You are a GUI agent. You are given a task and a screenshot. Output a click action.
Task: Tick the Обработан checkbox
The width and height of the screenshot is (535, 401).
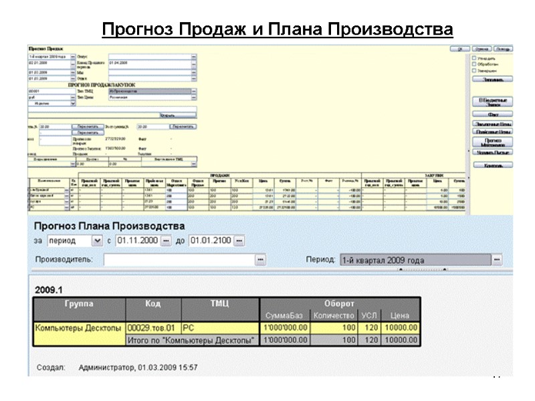474,63
